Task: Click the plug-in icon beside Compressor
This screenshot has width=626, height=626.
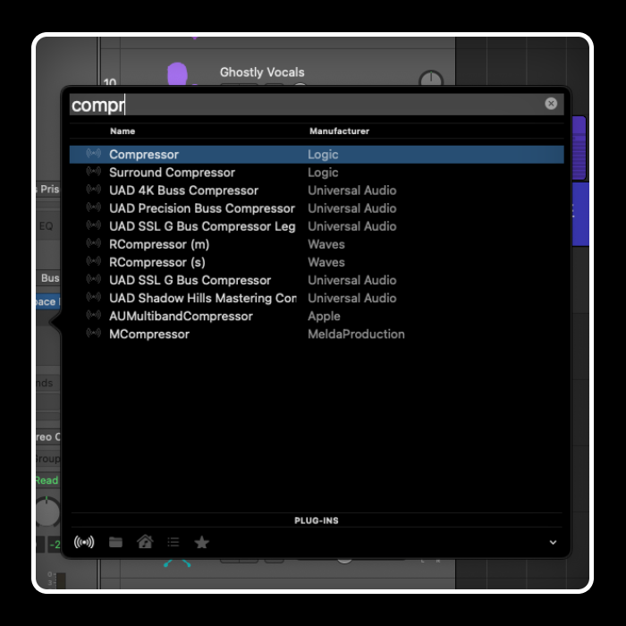Action: pyautogui.click(x=94, y=153)
